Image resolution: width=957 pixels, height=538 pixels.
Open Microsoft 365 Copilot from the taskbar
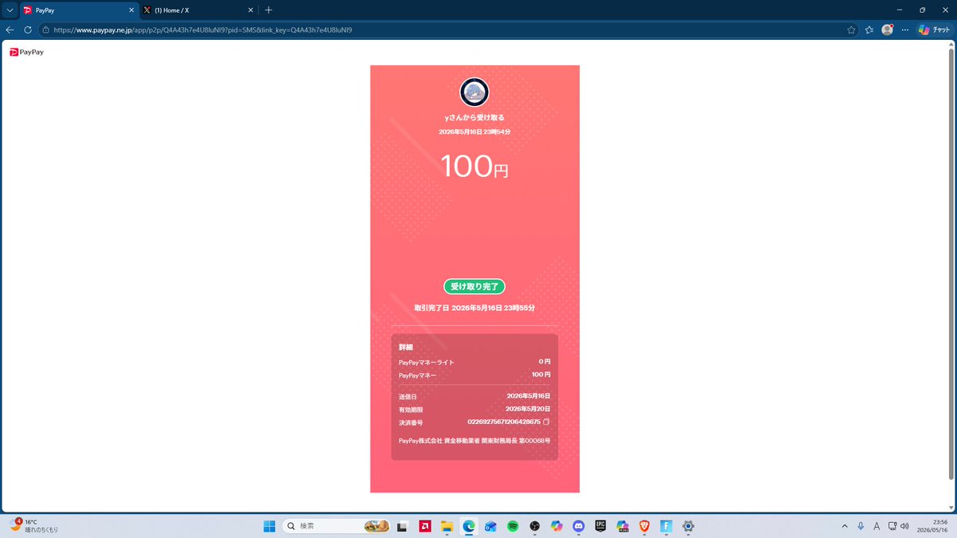click(623, 526)
